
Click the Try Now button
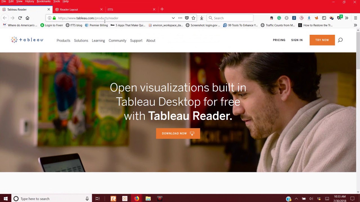(322, 40)
